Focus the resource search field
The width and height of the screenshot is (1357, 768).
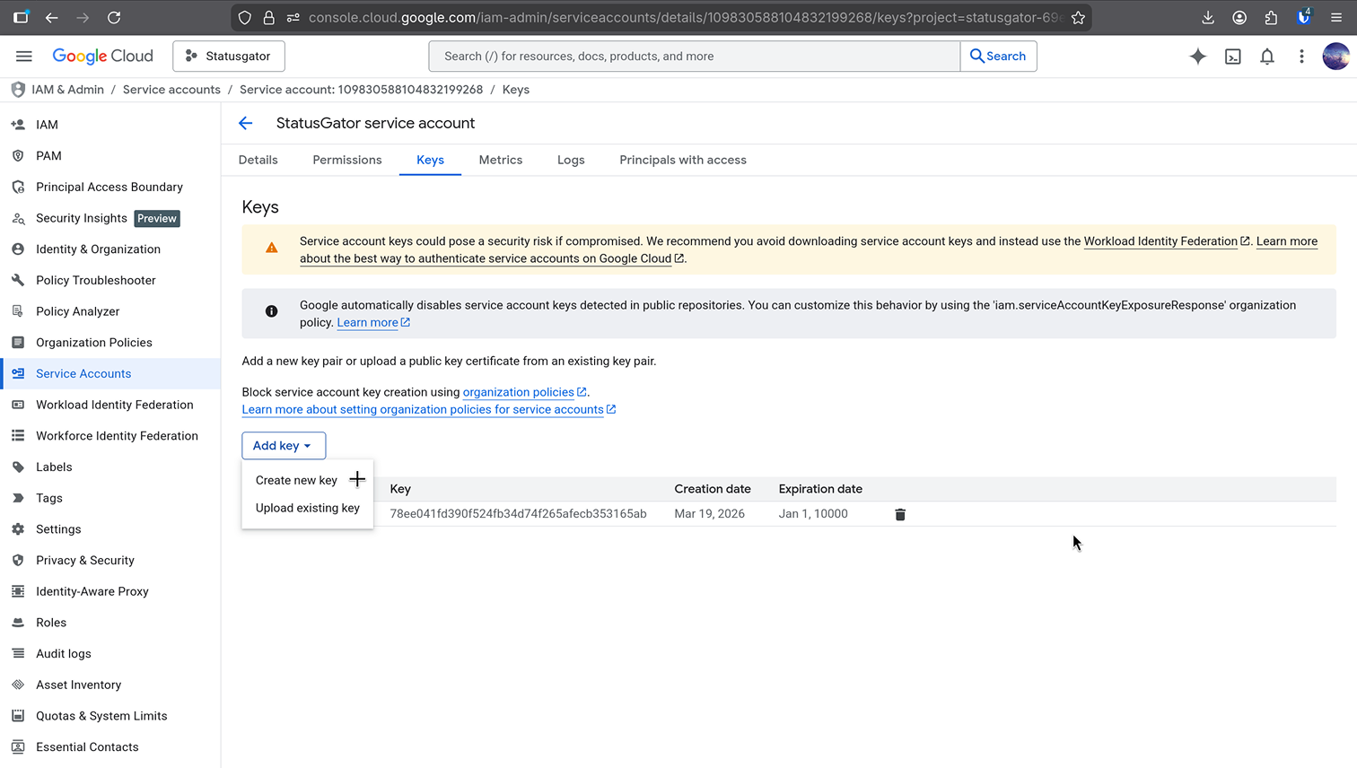(x=695, y=57)
